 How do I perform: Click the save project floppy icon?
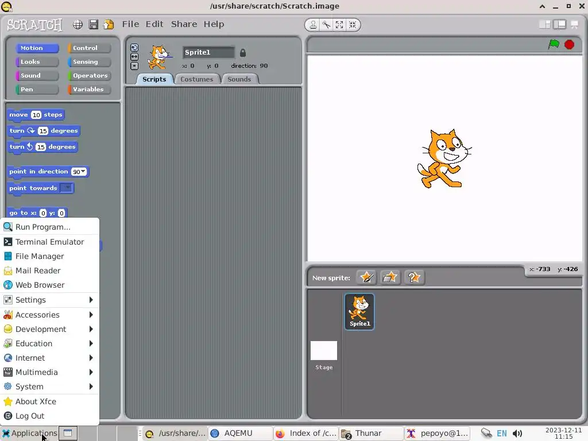pyautogui.click(x=94, y=25)
